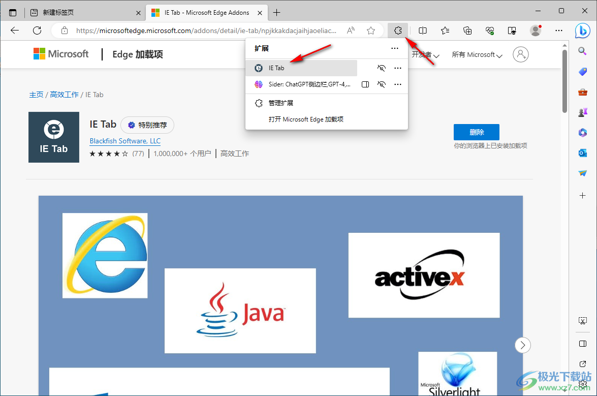The width and height of the screenshot is (597, 396).
Task: Open the Blackfish Software, LLC link
Action: [125, 141]
